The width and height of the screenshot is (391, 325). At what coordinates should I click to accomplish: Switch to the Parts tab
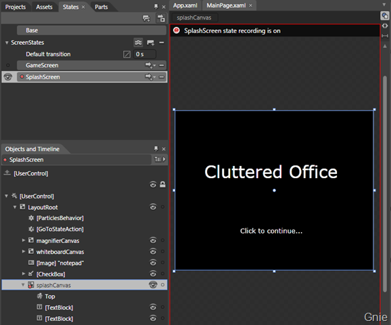tap(101, 7)
